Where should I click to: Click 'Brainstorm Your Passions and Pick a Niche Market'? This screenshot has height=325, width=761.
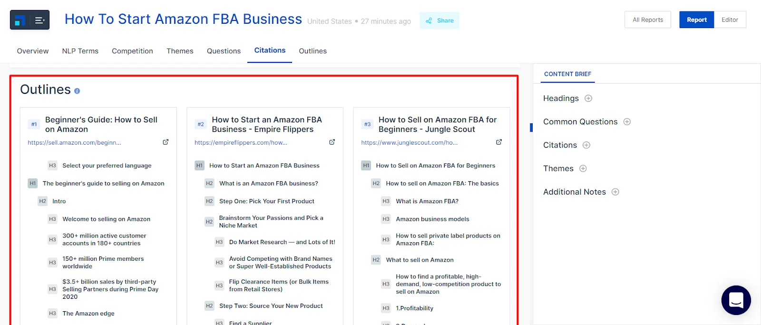coord(271,222)
